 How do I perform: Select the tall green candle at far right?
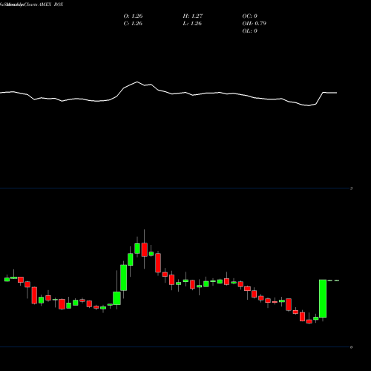(x=323, y=298)
